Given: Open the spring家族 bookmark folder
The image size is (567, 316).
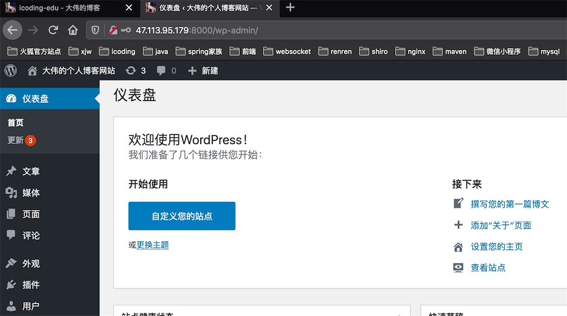Looking at the screenshot, I should [199, 51].
